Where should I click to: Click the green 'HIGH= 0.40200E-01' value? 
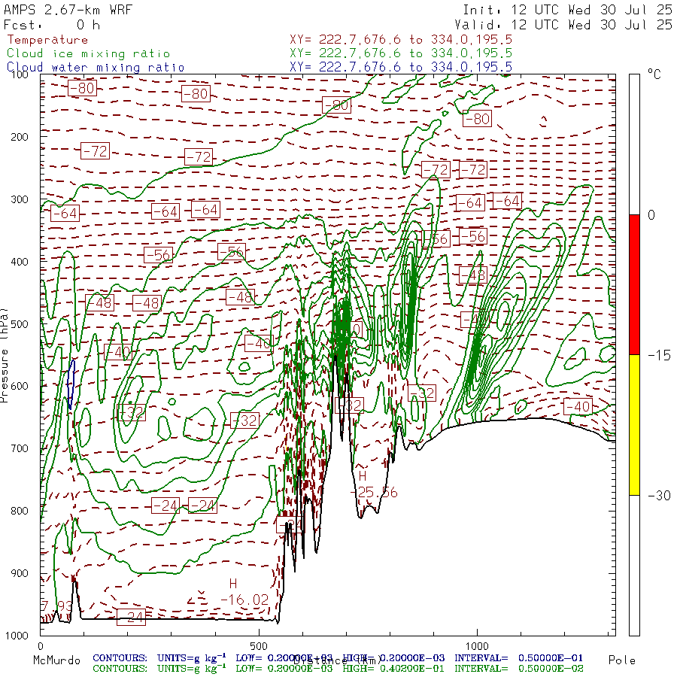click(x=393, y=669)
